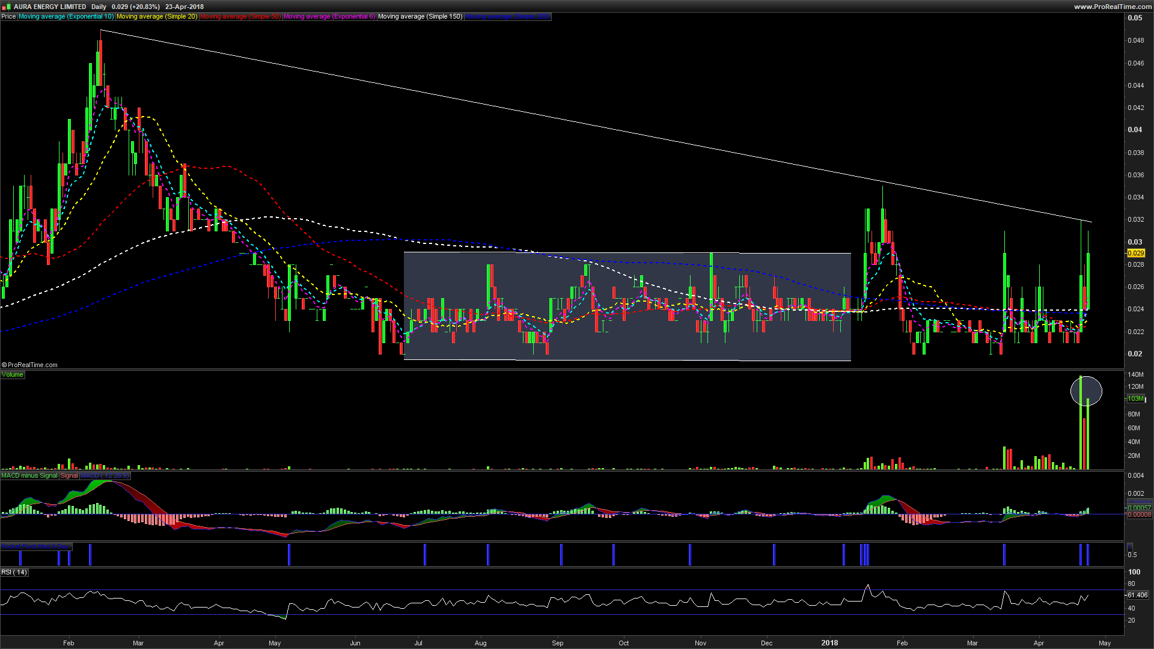
Task: Open Moving average (Simple 150) label
Action: click(x=420, y=17)
